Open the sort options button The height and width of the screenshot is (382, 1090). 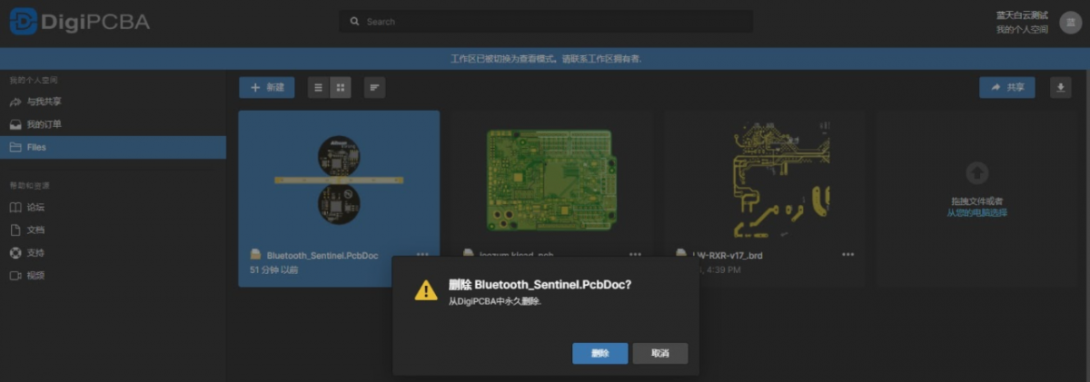[374, 87]
